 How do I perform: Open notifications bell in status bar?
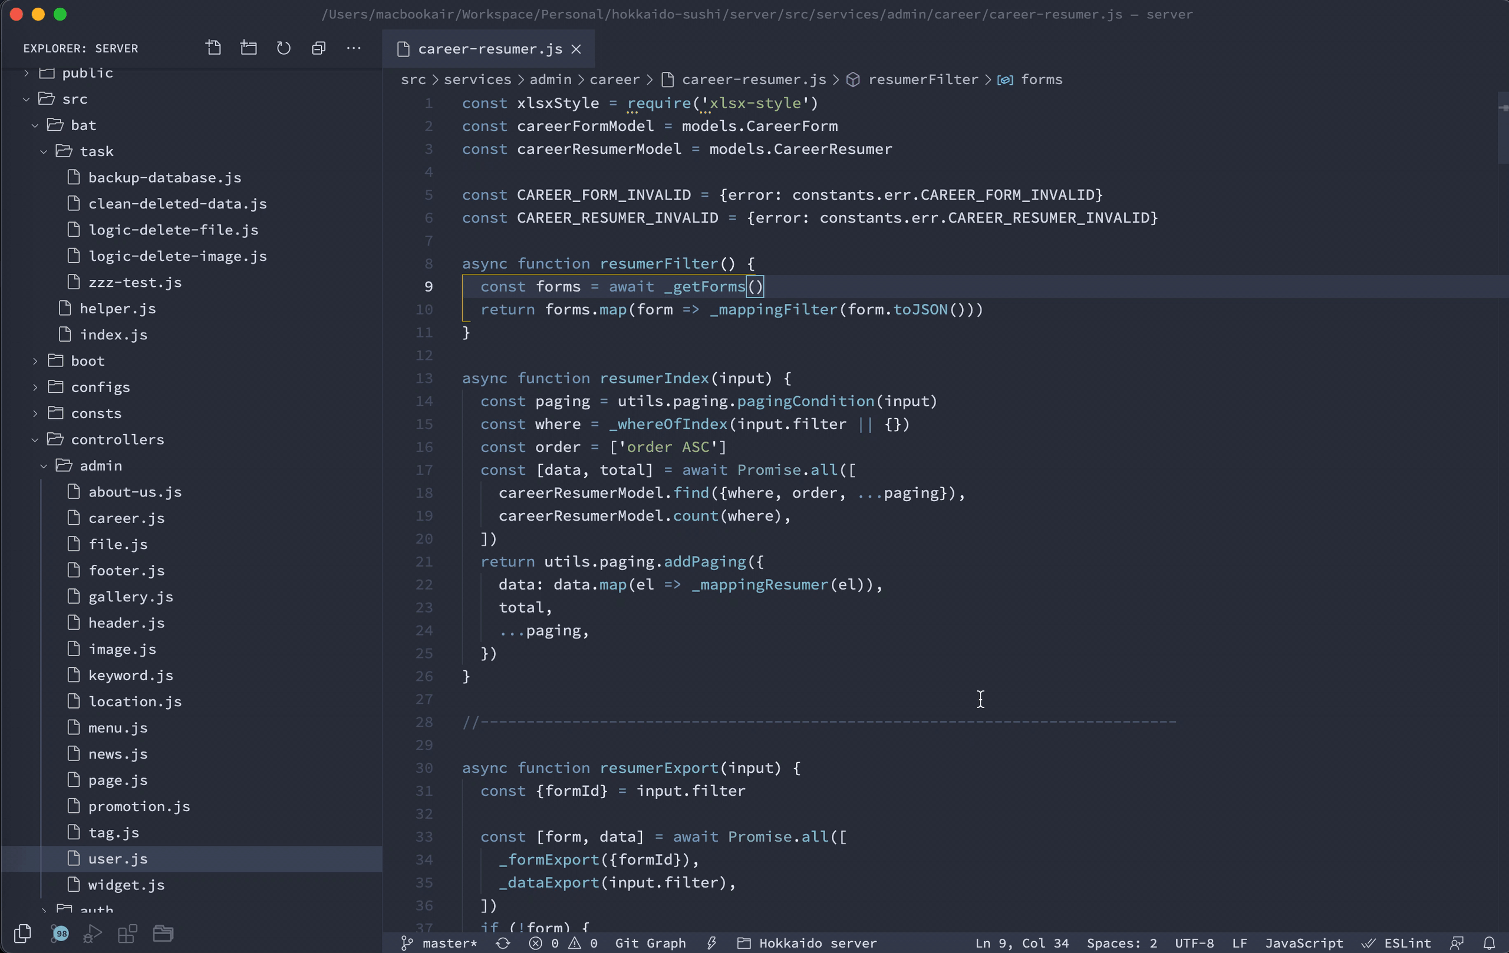coord(1490,943)
